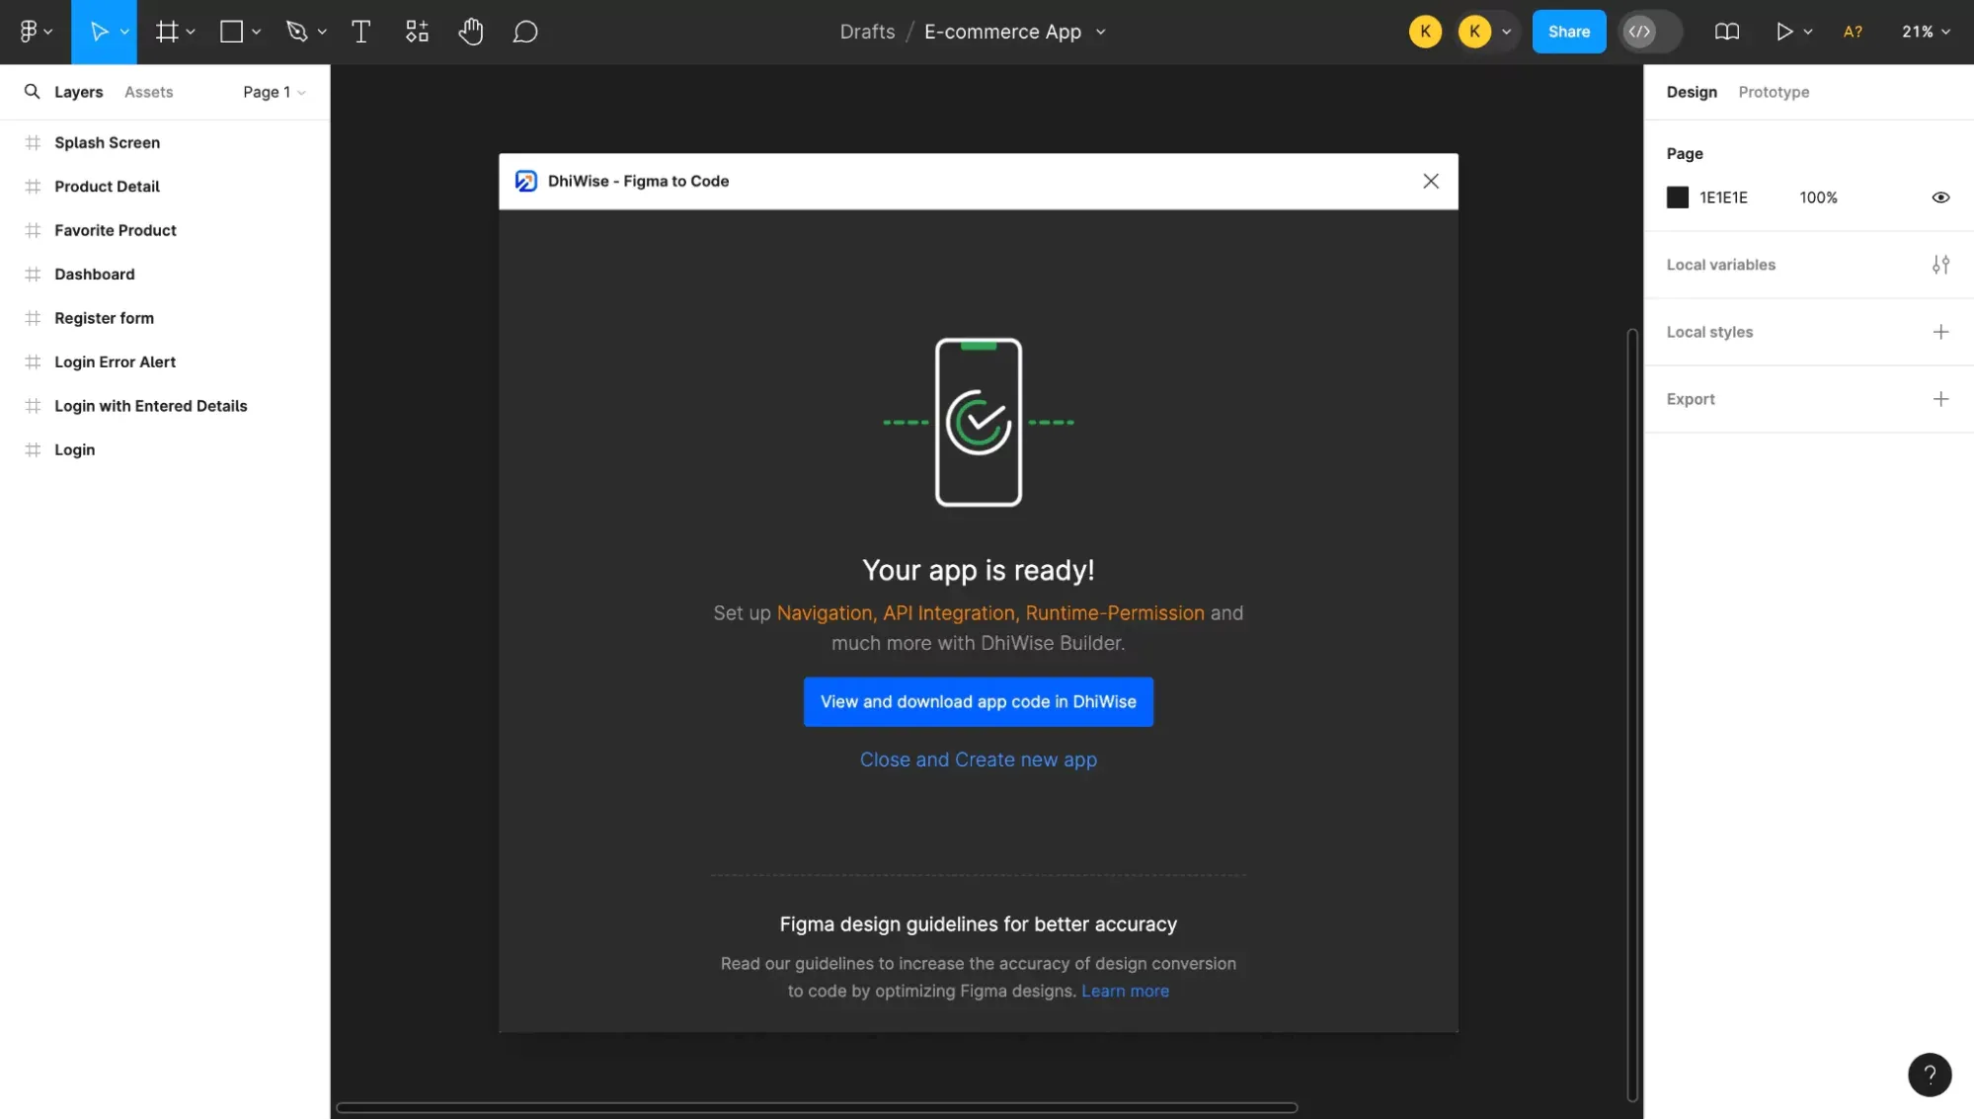The height and width of the screenshot is (1120, 1974).
Task: Open the team library book icon
Action: (x=1727, y=31)
